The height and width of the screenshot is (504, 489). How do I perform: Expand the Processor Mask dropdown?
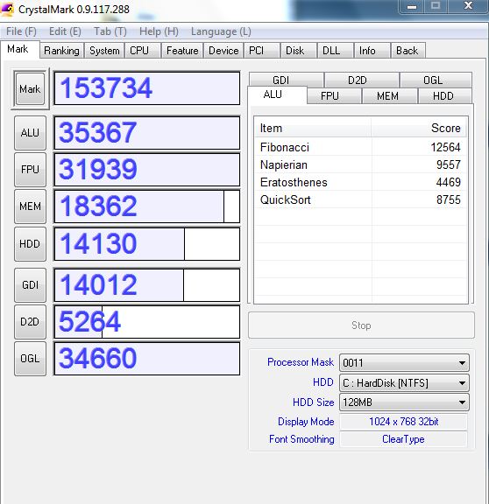pos(404,363)
